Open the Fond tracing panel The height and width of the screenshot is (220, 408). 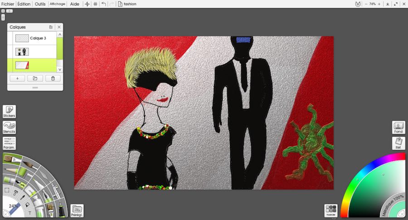pos(398,127)
